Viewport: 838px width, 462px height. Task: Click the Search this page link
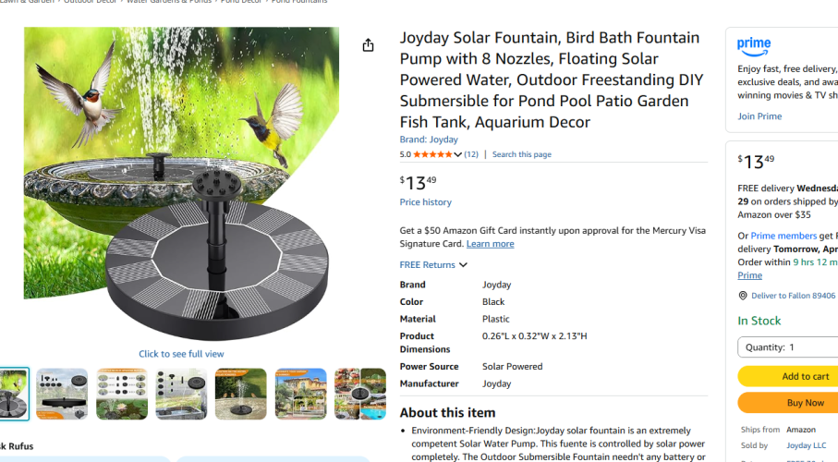pyautogui.click(x=522, y=154)
